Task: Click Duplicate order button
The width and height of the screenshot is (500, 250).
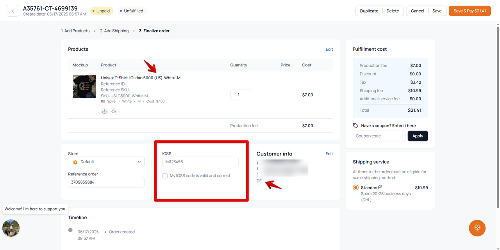Action: coord(369,11)
